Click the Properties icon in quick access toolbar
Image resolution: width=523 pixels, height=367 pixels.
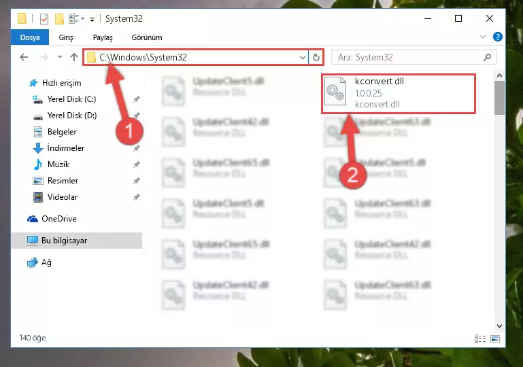point(44,19)
